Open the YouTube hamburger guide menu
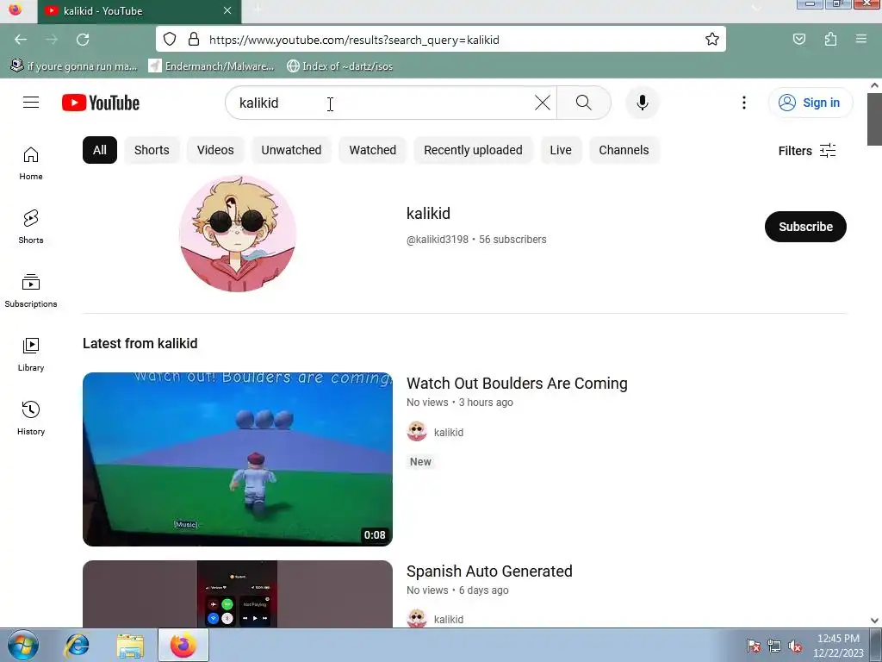This screenshot has width=882, height=662. point(31,103)
